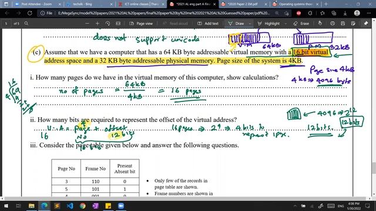The image size is (376, 211).
Task: Close the 2020 Paper 2 EM.pdf tab
Action: coord(266,4)
